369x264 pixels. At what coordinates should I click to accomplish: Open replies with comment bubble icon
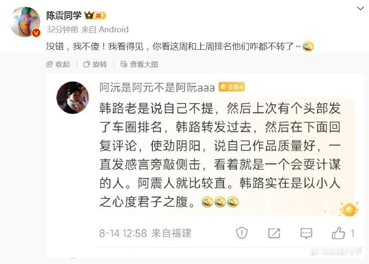[307, 233]
